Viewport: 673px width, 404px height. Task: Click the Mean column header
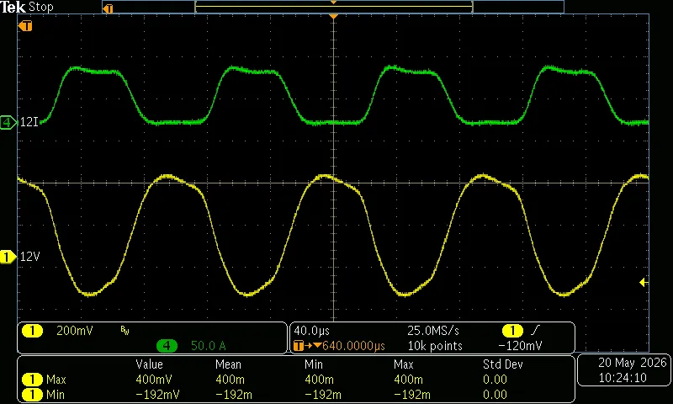click(229, 364)
